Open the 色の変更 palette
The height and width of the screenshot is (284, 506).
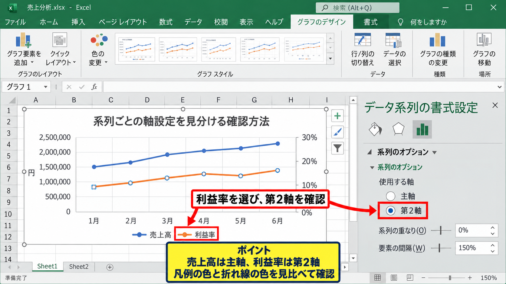98,49
